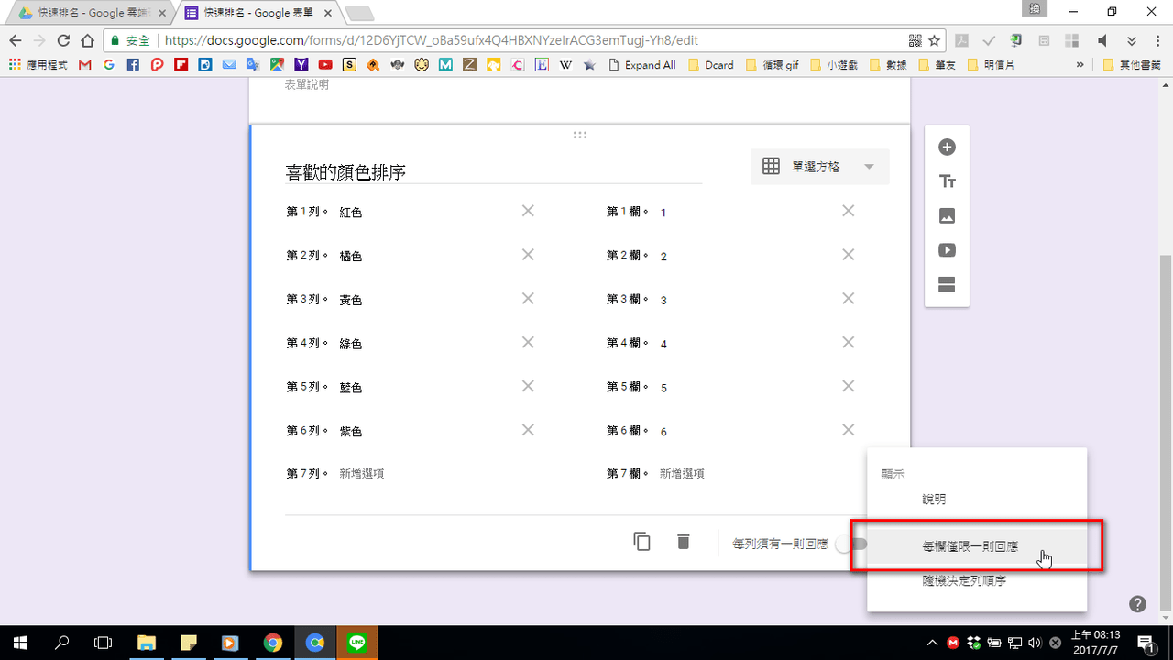Screen dimensions: 1173x660
Task: Remove column 5
Action: pyautogui.click(x=849, y=386)
